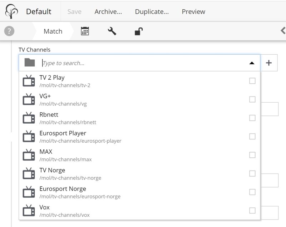Collapse the TV Channels dropdown arrow
The image size is (286, 227).
click(x=252, y=63)
